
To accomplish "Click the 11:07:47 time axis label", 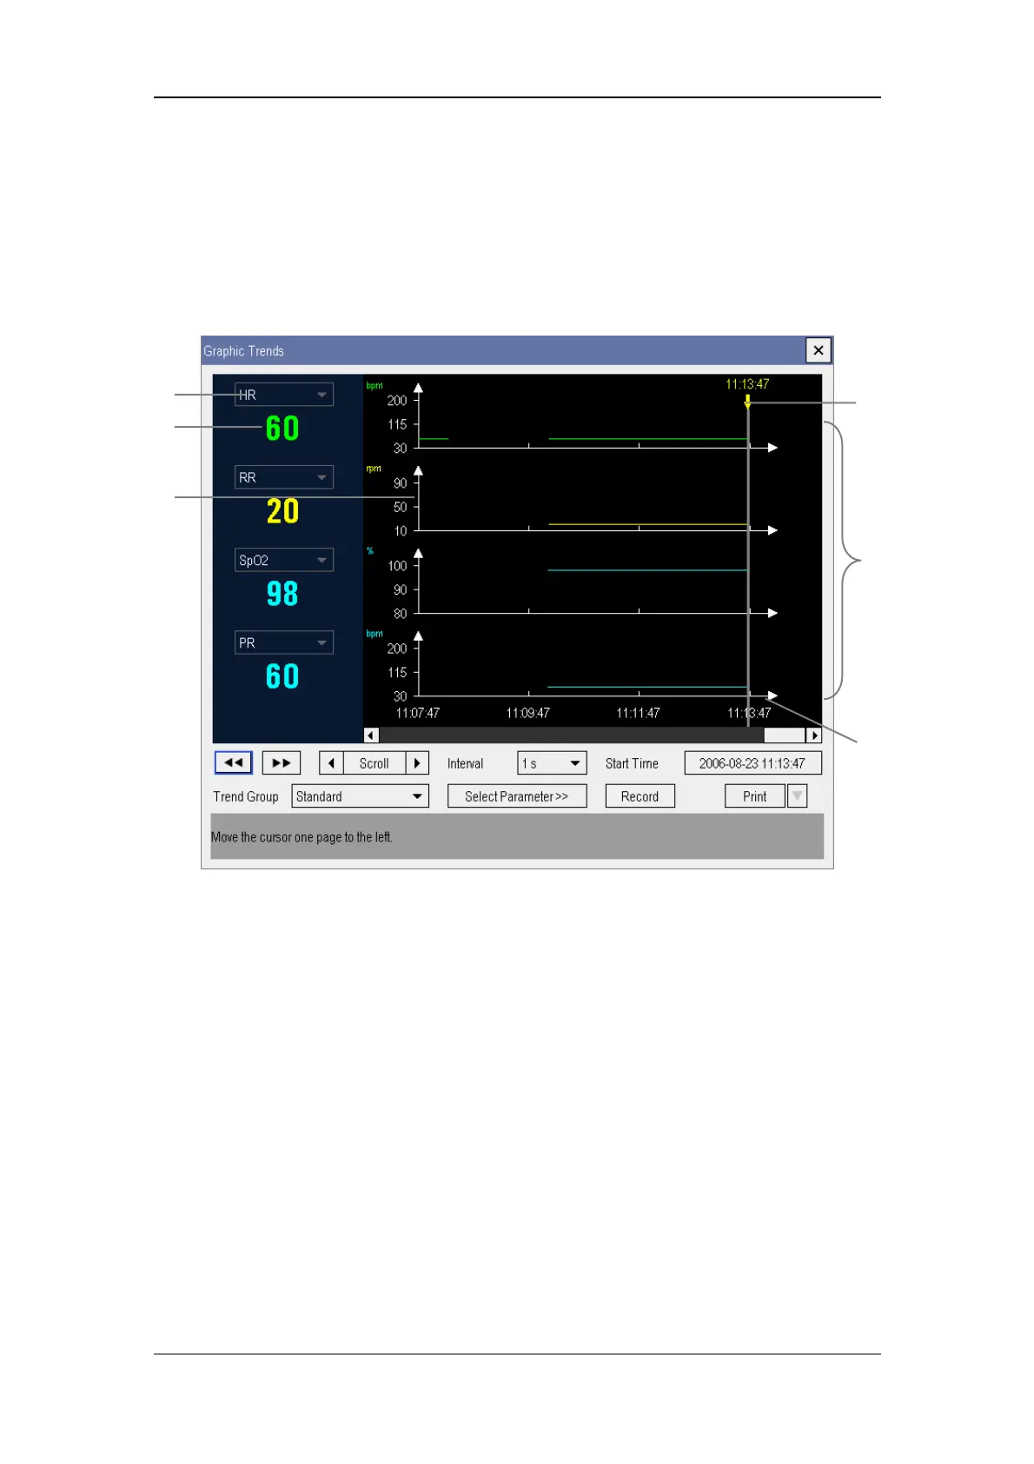I will tap(418, 713).
